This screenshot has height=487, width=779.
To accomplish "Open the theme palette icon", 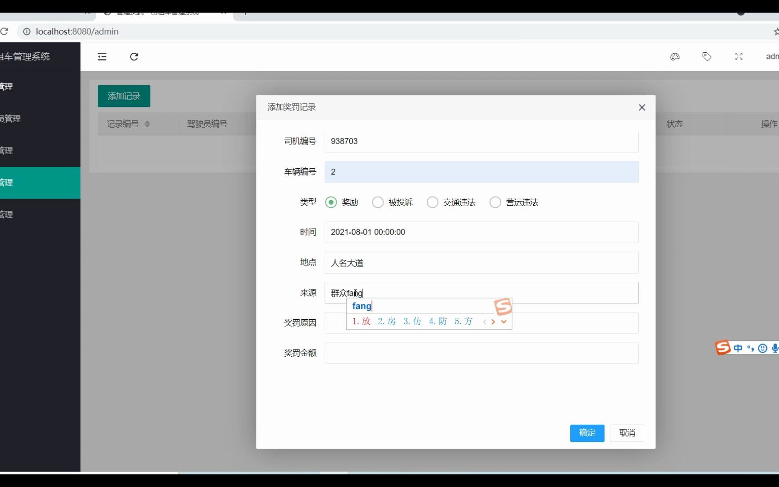I will pos(675,56).
